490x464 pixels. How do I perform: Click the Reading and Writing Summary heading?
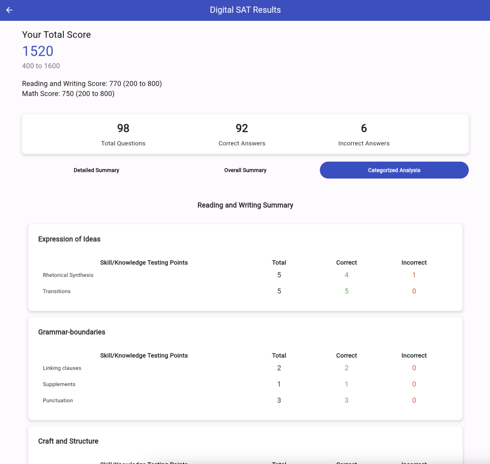pos(245,205)
